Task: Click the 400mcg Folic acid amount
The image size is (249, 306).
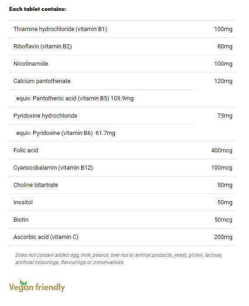Action: 222,150
